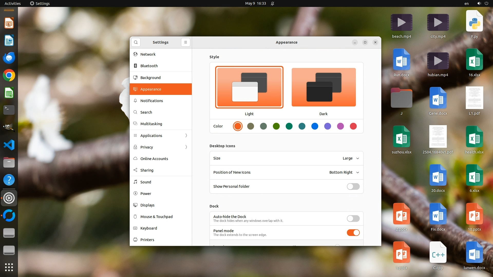Turn on Auto-hide the Dock

coord(353,219)
